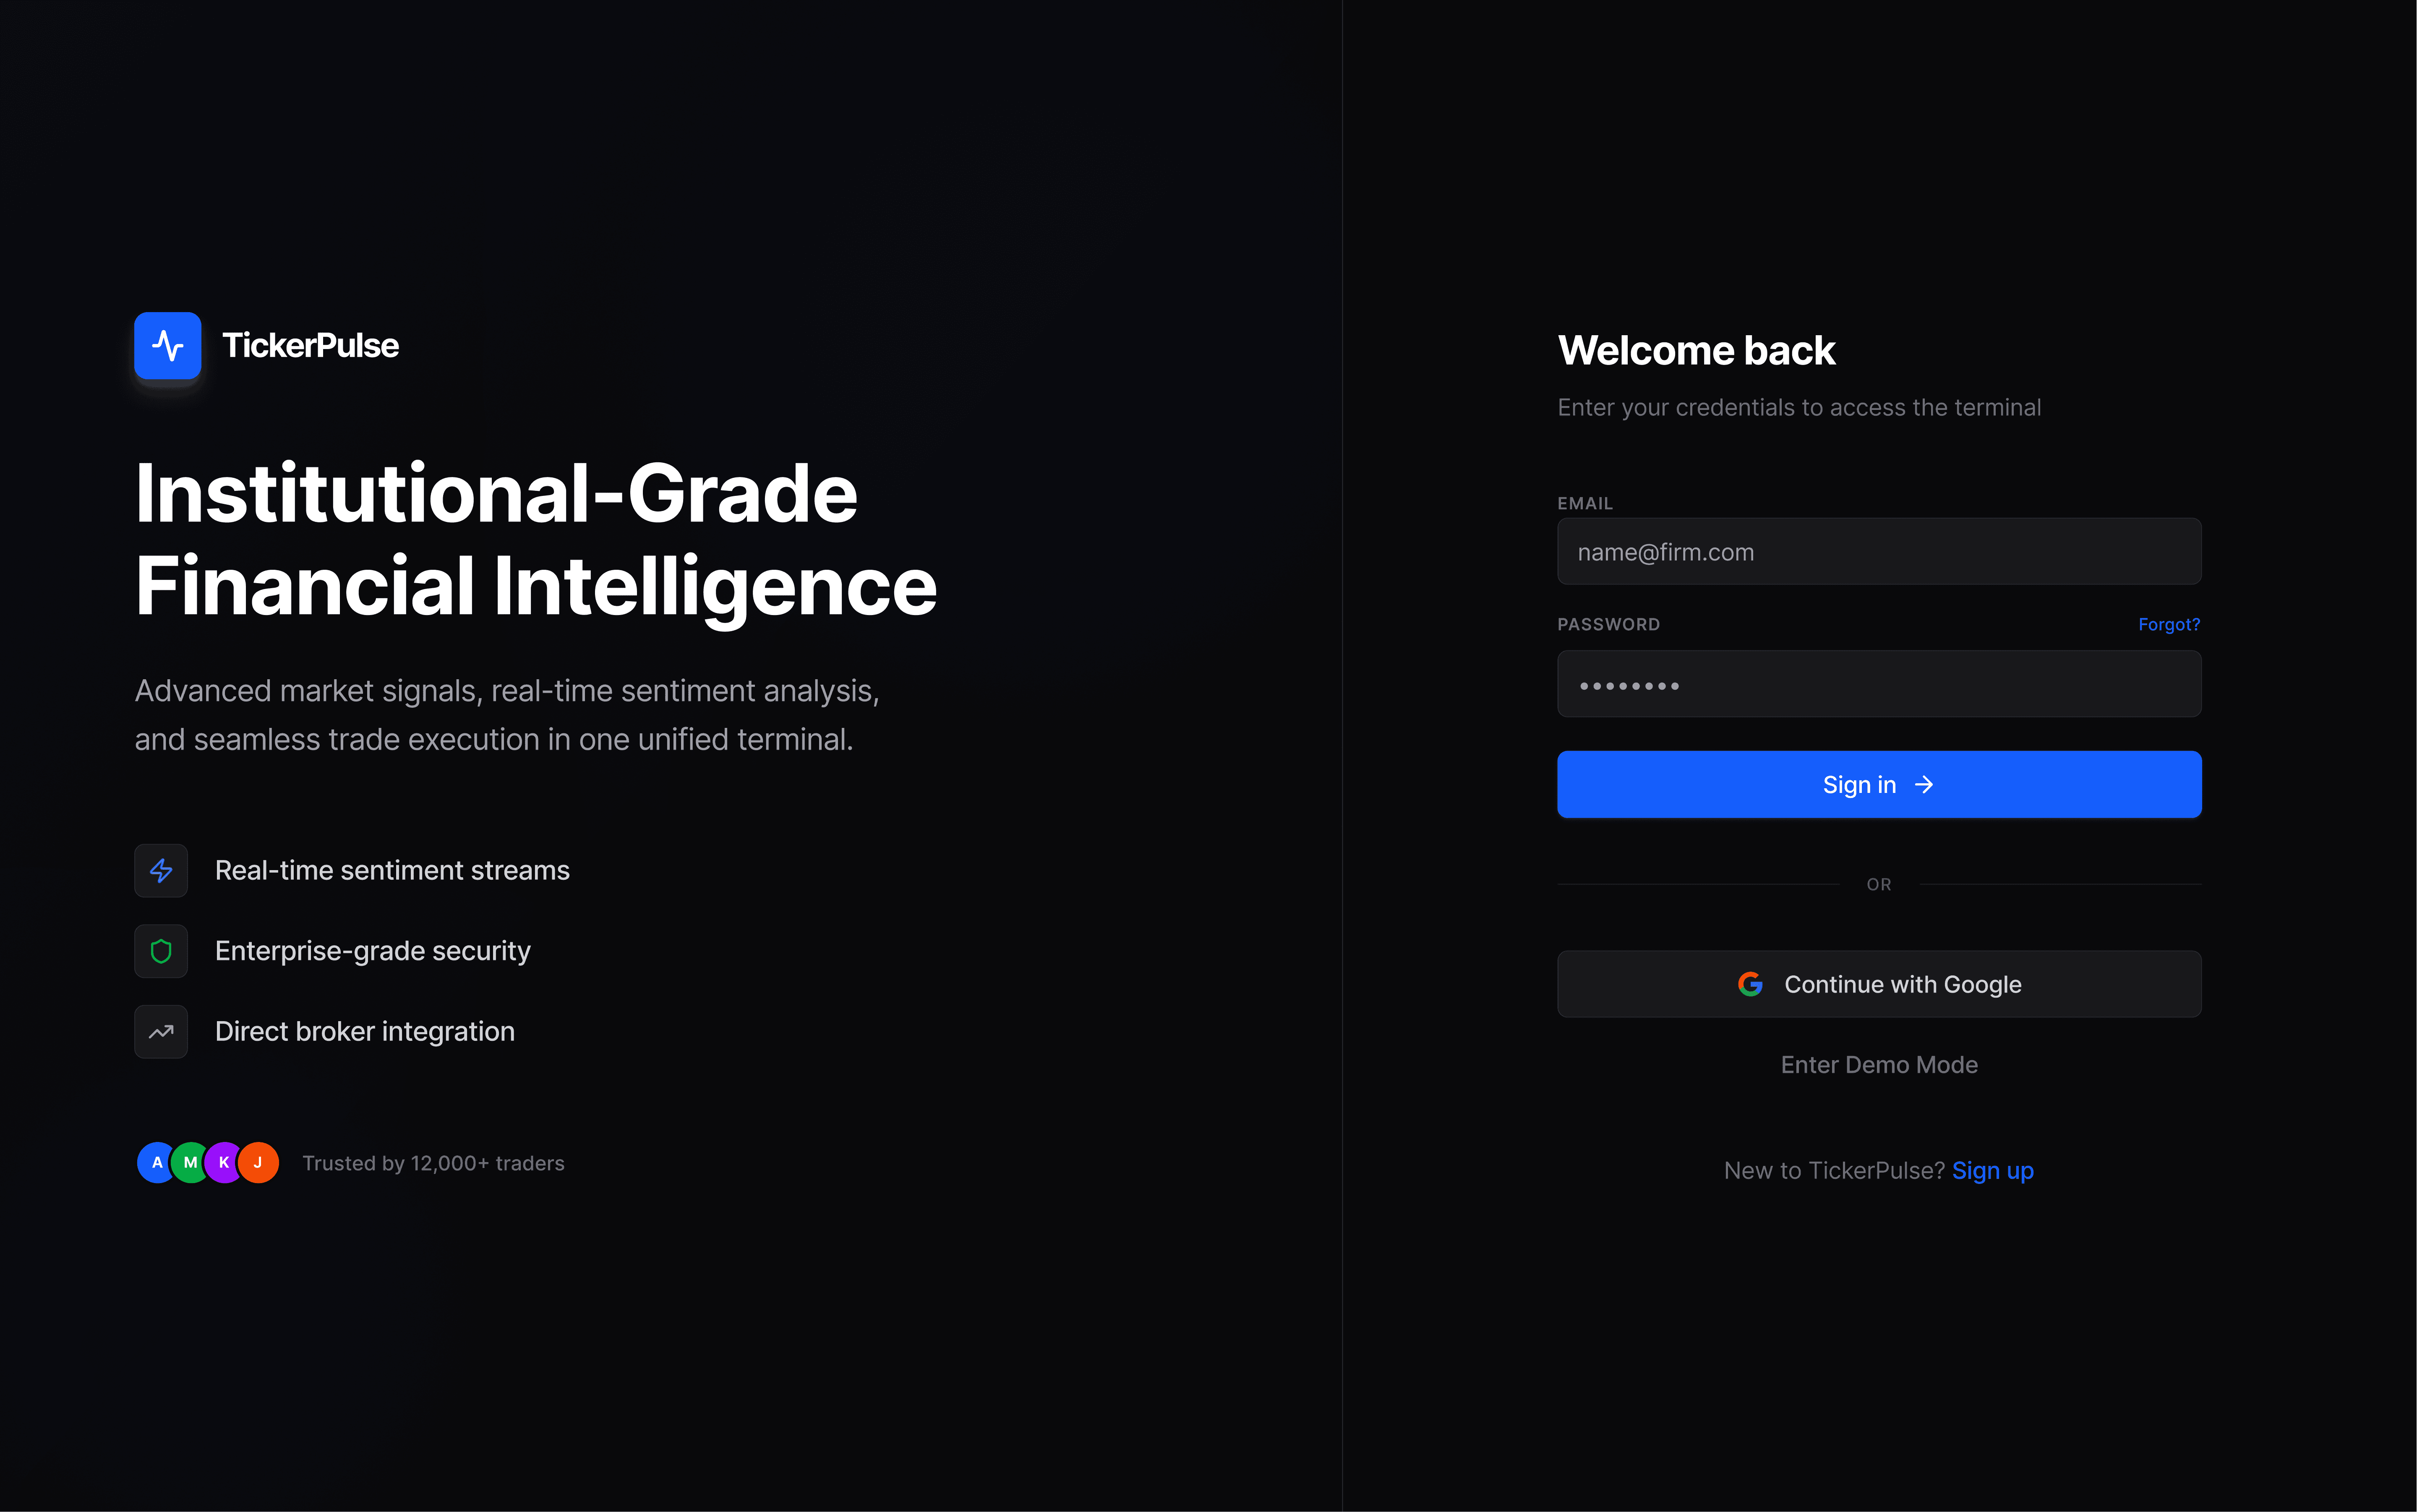Screen dimensions: 2417x1512
Task: Click the Trusted by 12,000+ traders text
Action: point(433,1163)
